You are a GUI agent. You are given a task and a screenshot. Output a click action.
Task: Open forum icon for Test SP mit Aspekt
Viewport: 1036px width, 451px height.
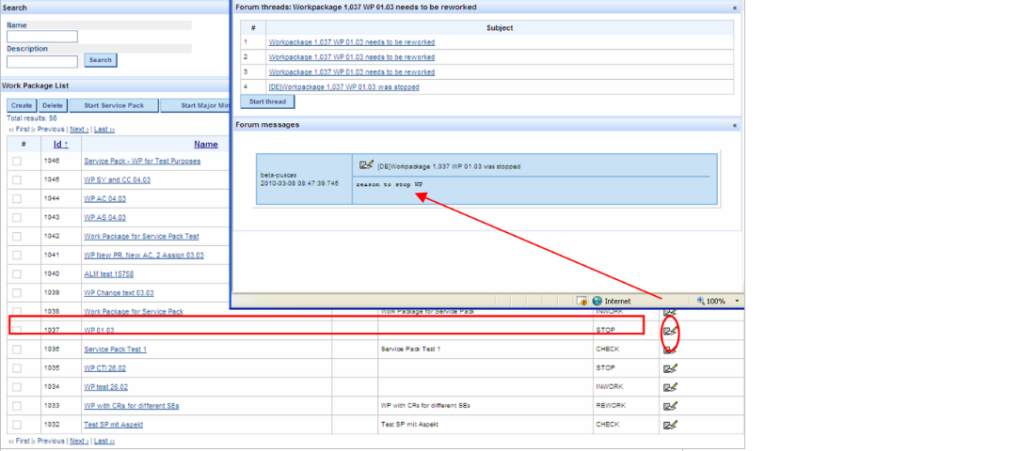point(670,425)
